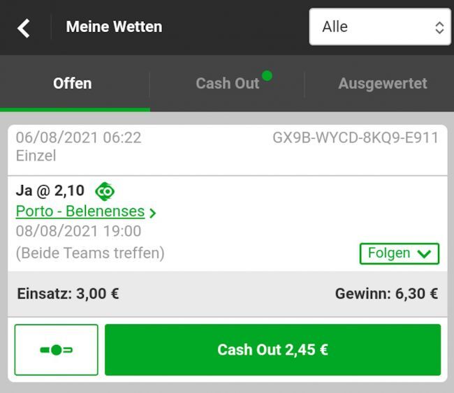This screenshot has height=393, width=454.
Task: Click the Folgen chevron arrow
Action: 424,254
